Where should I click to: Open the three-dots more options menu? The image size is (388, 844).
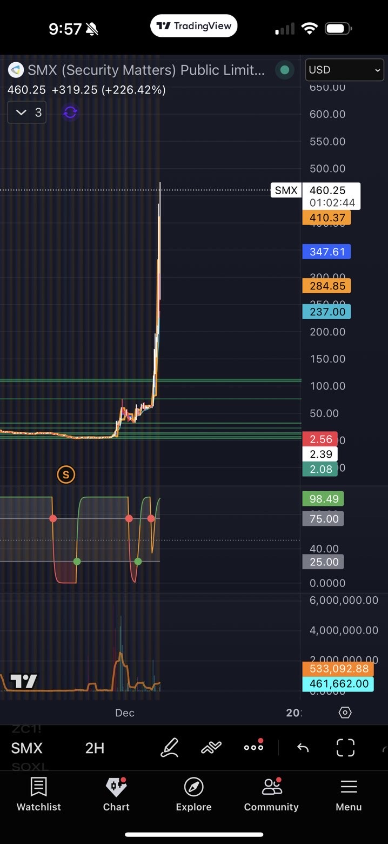tap(253, 747)
